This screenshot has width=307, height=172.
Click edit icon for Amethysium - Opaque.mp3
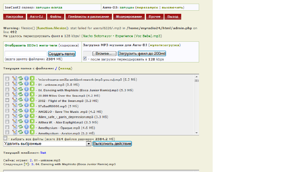tap(15, 127)
